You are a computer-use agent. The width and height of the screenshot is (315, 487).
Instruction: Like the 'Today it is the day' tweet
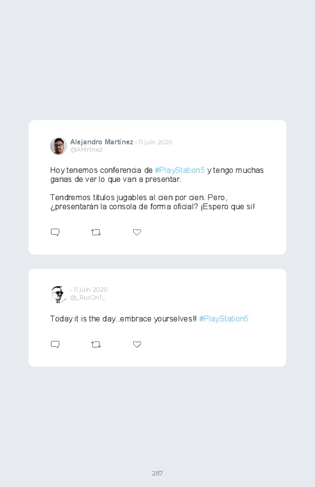[x=137, y=344]
